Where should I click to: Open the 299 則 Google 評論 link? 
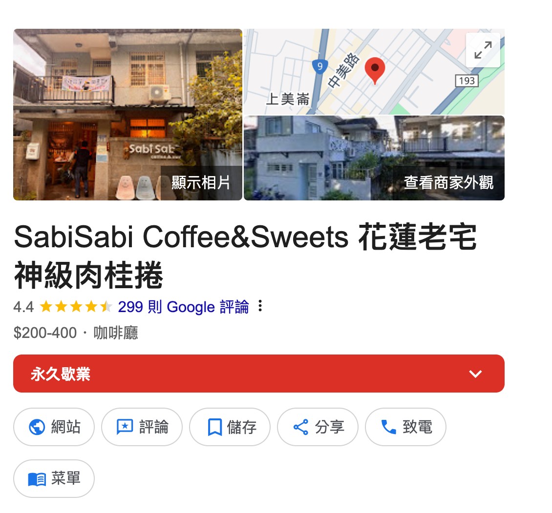183,307
